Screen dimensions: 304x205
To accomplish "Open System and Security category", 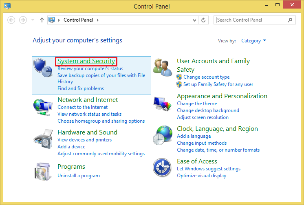I will 86,61.
